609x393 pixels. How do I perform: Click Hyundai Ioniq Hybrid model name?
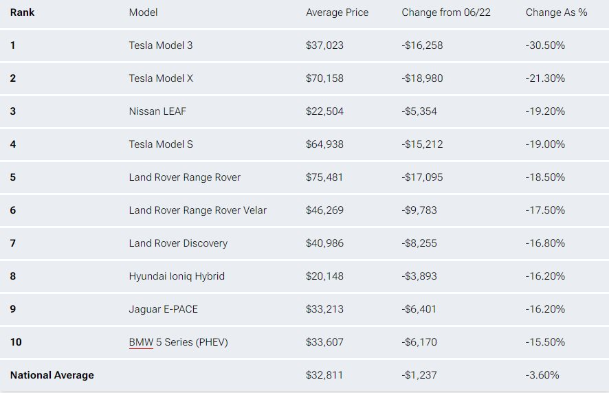tap(177, 276)
